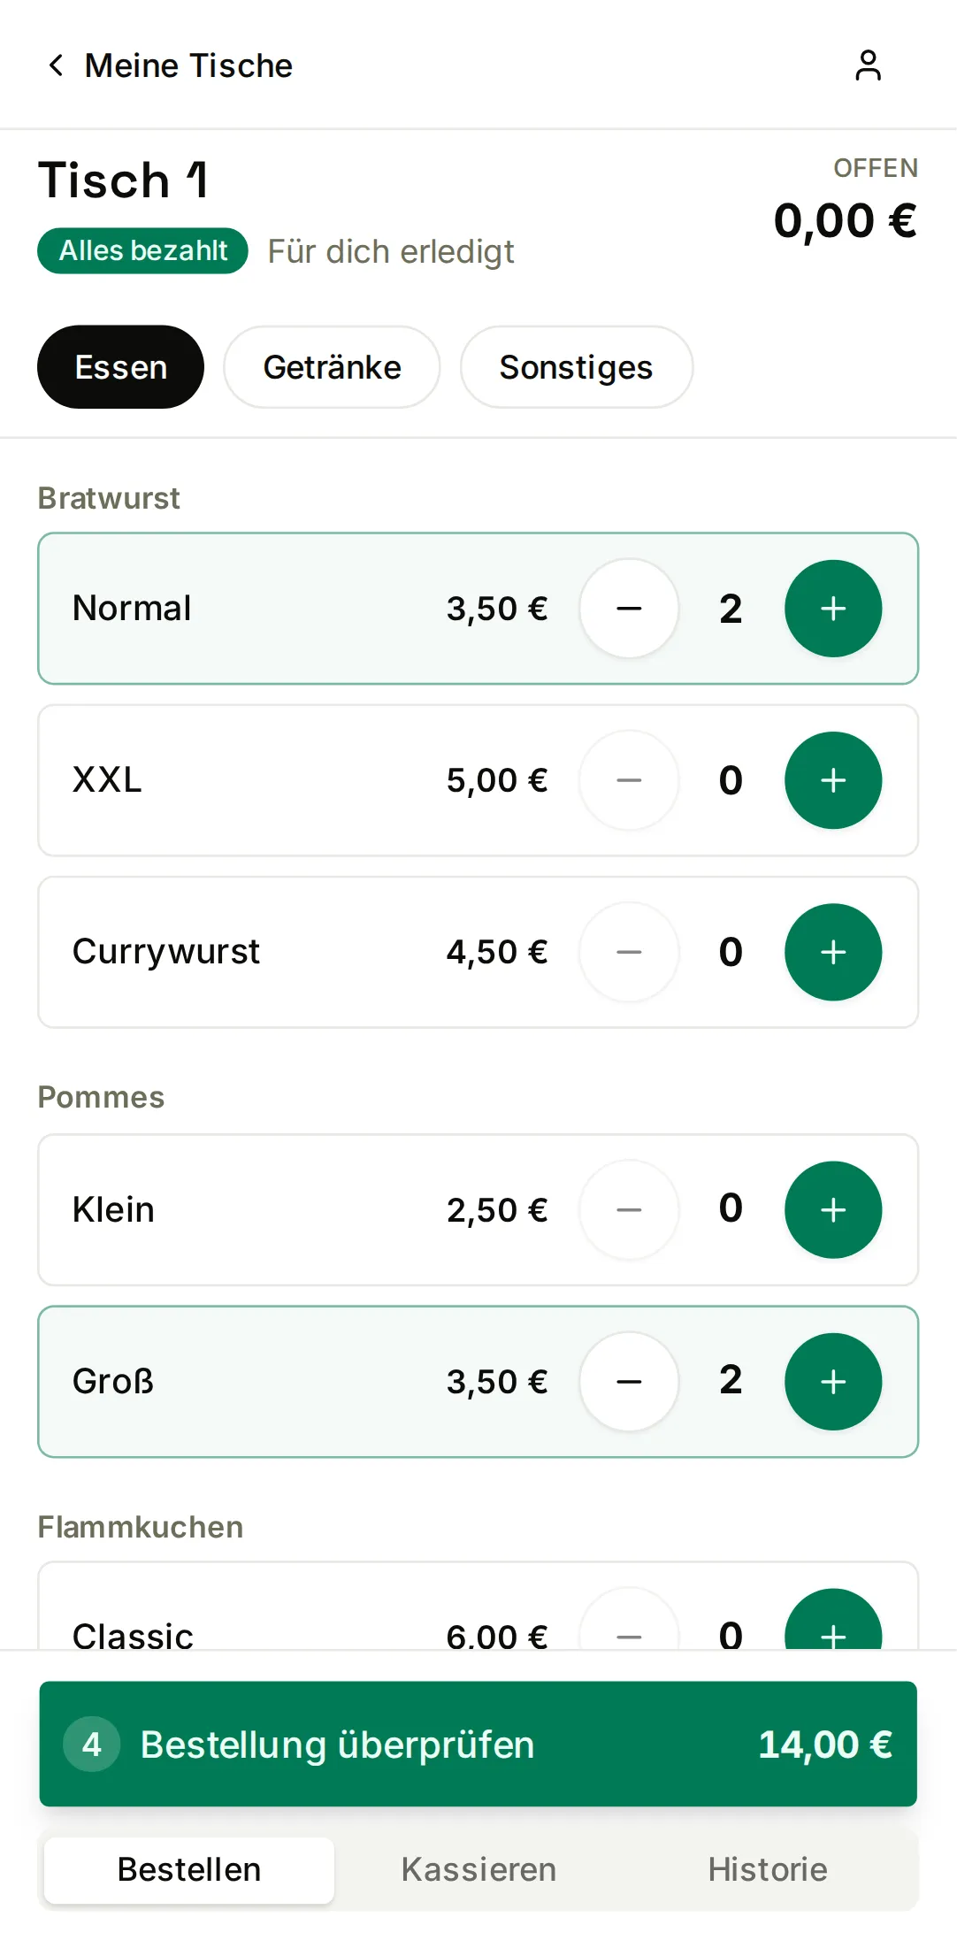
Task: Add a Klein Pommes portion
Action: coord(833,1210)
